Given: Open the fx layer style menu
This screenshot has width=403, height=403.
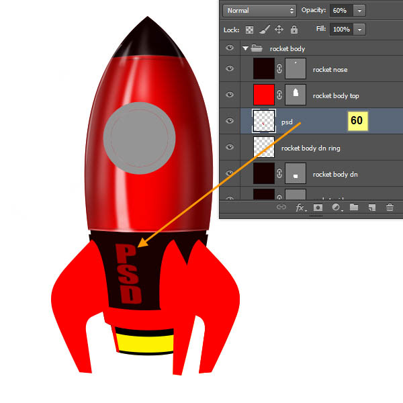Looking at the screenshot, I should 300,208.
